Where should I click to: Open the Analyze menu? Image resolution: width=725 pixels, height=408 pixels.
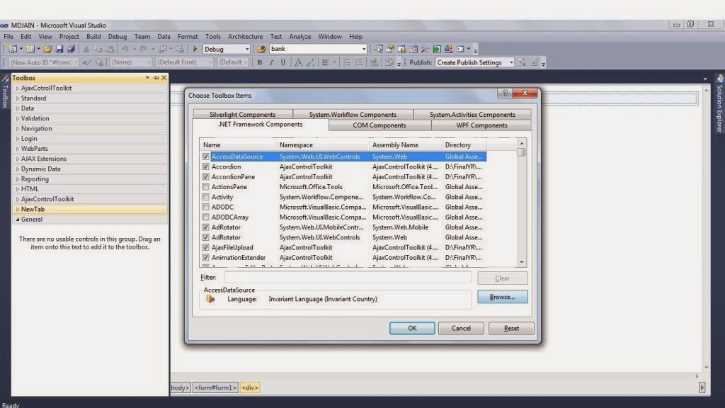(x=300, y=37)
